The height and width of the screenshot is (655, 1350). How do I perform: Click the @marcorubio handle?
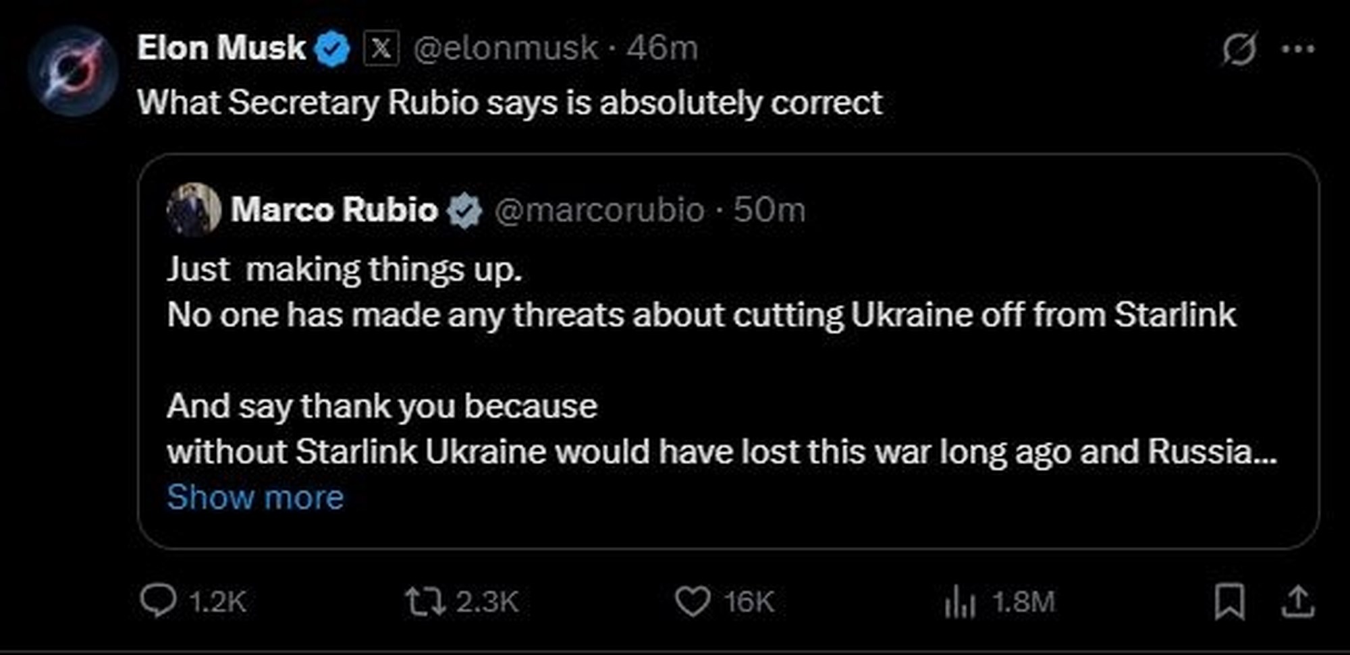600,210
